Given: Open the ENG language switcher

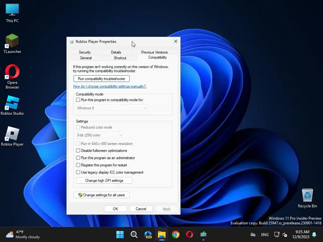Looking at the screenshot, I should pyautogui.click(x=265, y=234).
